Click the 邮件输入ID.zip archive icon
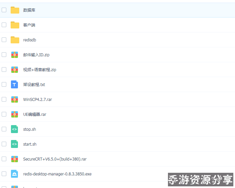Screen dimensions: 235x188 (x=15, y=55)
